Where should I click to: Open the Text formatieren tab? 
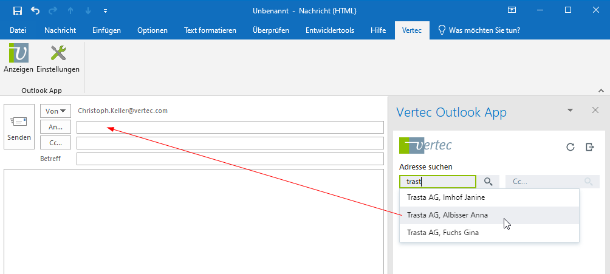[x=210, y=30]
